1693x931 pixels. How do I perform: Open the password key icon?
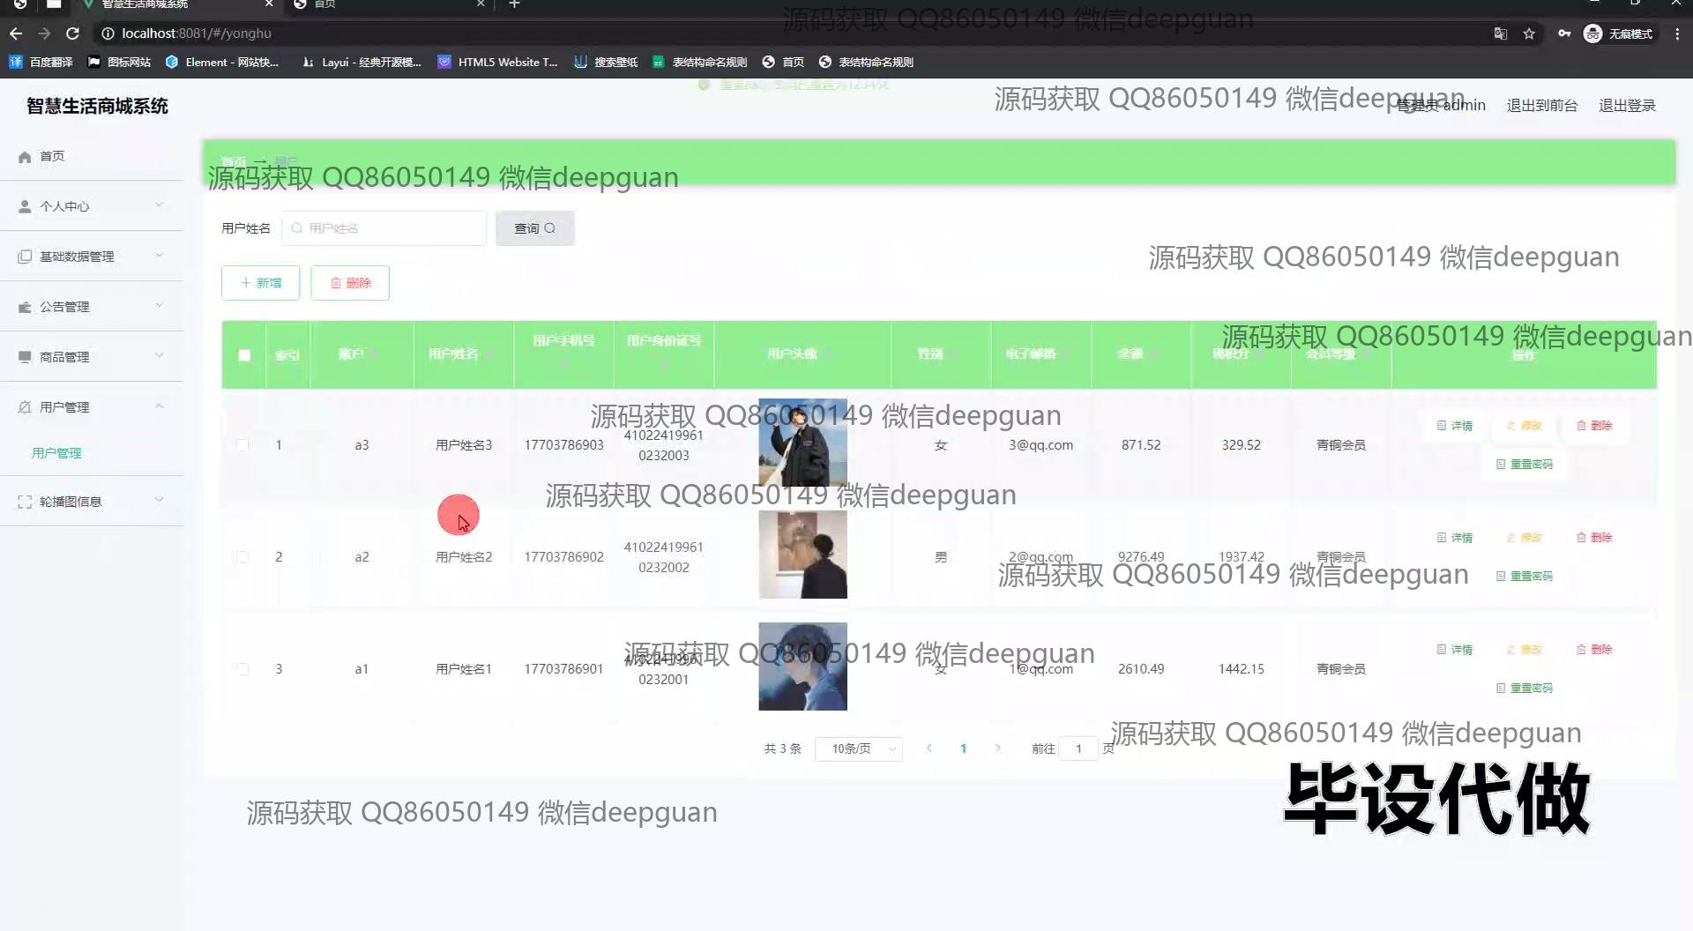pos(1564,34)
